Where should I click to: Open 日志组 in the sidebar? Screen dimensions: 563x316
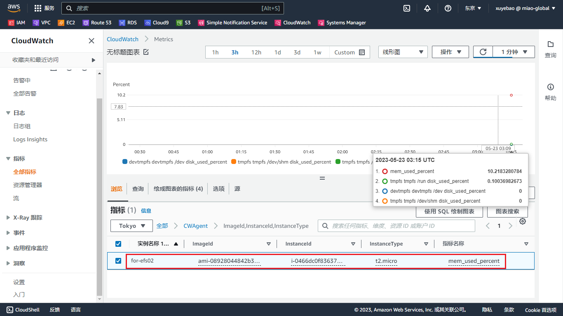tap(22, 126)
